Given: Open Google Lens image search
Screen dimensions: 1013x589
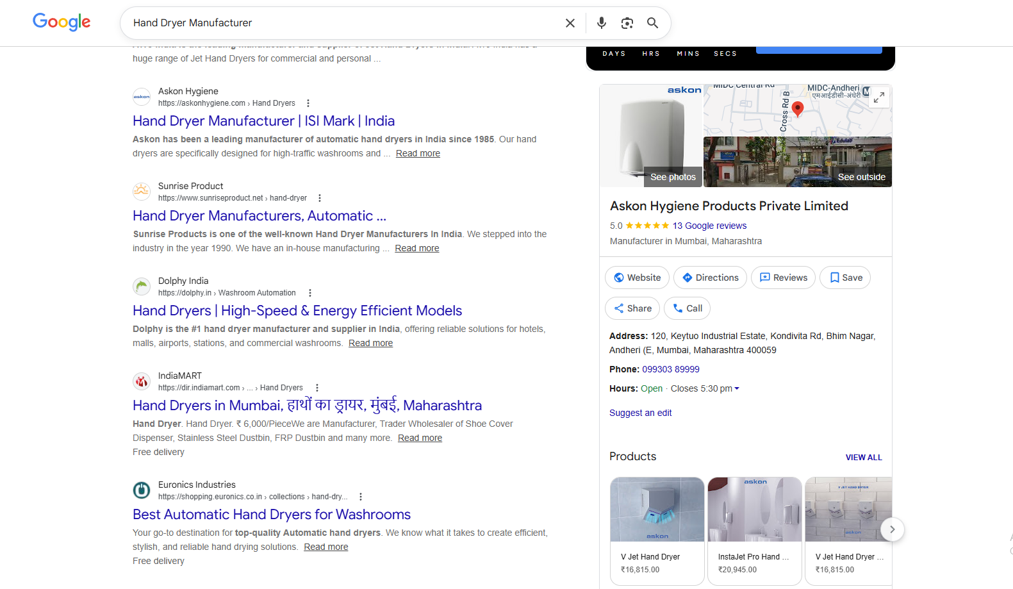Looking at the screenshot, I should (x=627, y=23).
